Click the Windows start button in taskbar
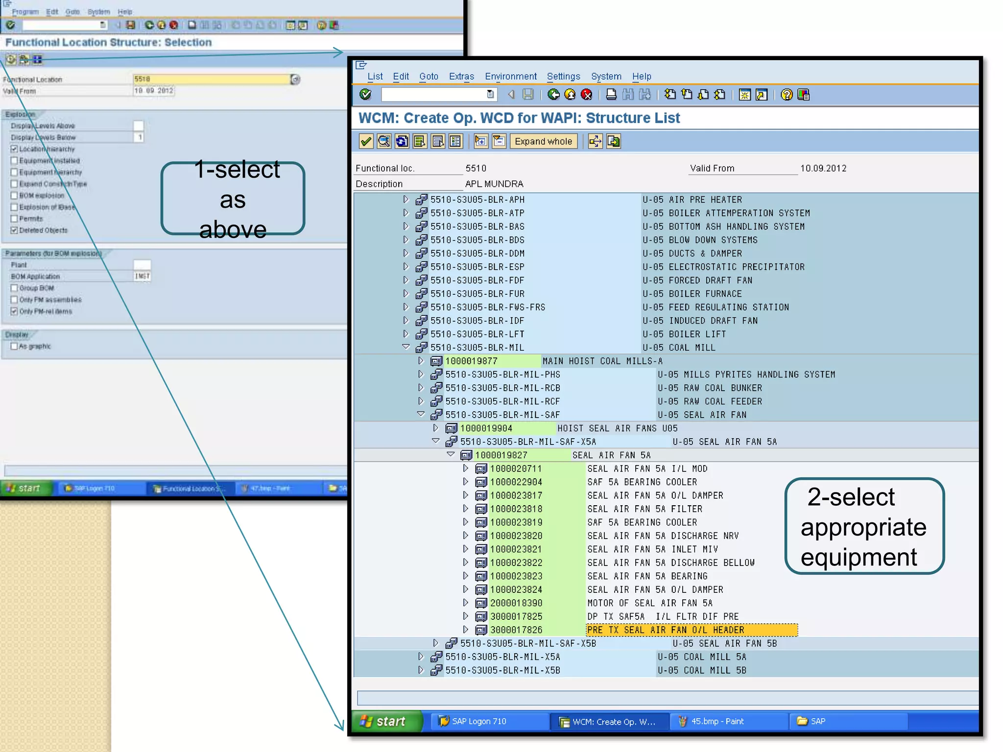1003x752 pixels. [386, 721]
